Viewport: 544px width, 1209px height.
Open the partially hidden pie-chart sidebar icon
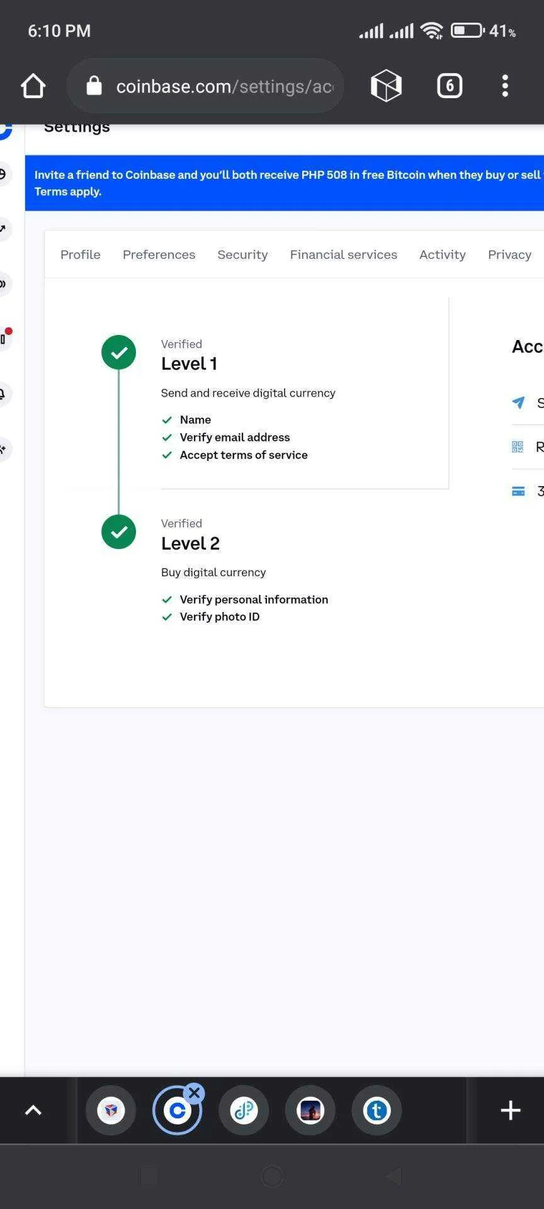tap(3, 174)
